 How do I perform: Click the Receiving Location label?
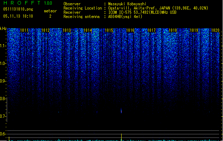click(x=83, y=8)
